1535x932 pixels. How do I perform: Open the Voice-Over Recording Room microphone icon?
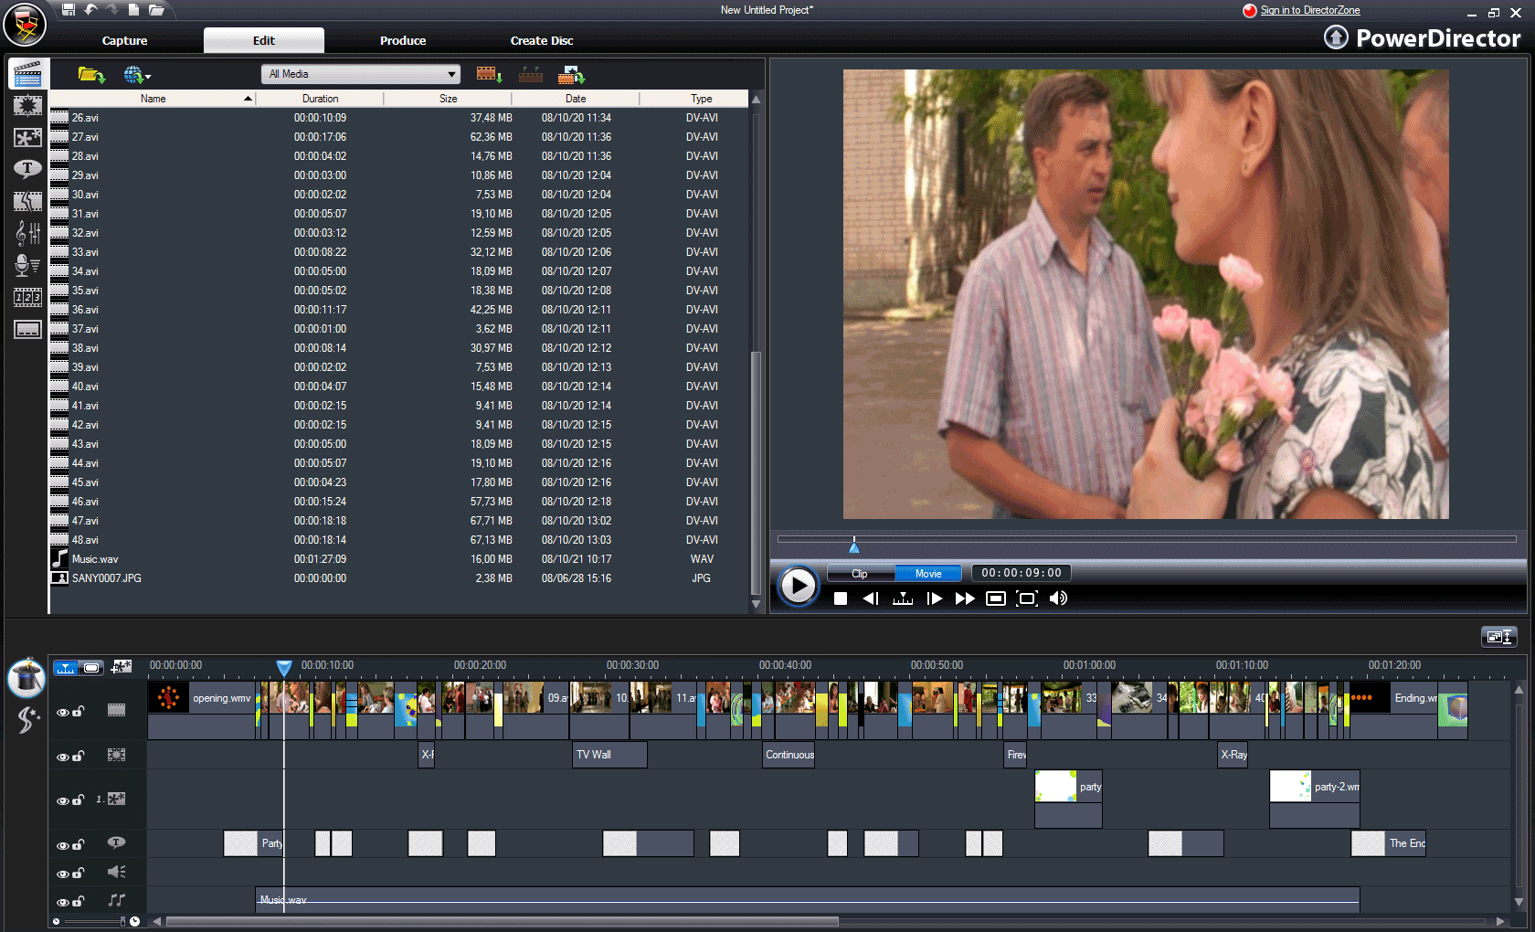[27, 266]
